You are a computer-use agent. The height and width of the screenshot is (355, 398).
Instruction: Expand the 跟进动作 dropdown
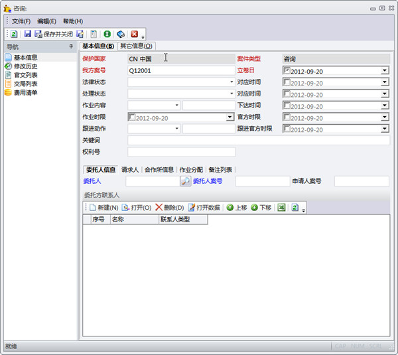point(176,129)
